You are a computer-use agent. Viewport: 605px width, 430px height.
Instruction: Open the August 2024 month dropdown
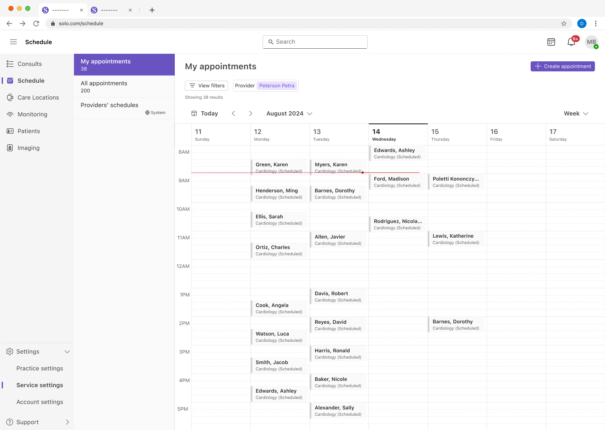point(289,113)
